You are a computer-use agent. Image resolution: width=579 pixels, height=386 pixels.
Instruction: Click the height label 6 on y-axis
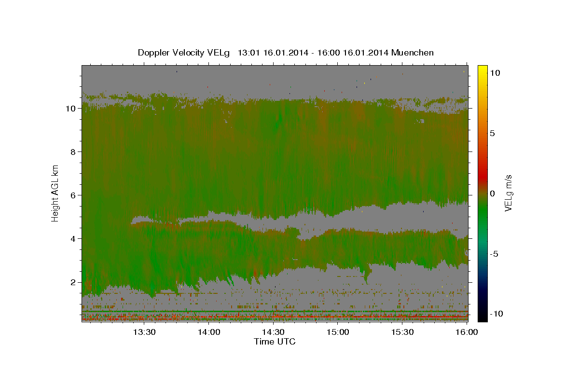click(73, 195)
